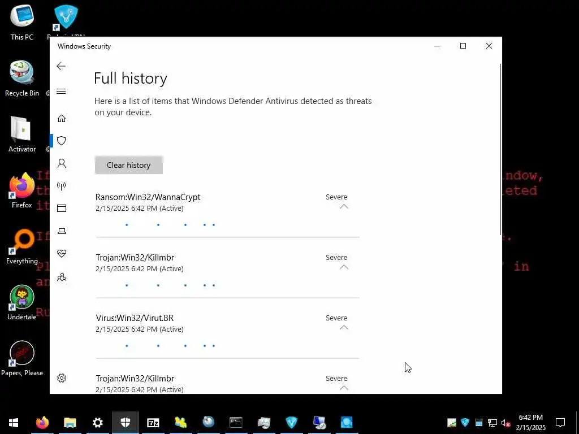Collapse the last Trojan:Win32/Killmbr entry
Image resolution: width=579 pixels, height=434 pixels.
(344, 388)
